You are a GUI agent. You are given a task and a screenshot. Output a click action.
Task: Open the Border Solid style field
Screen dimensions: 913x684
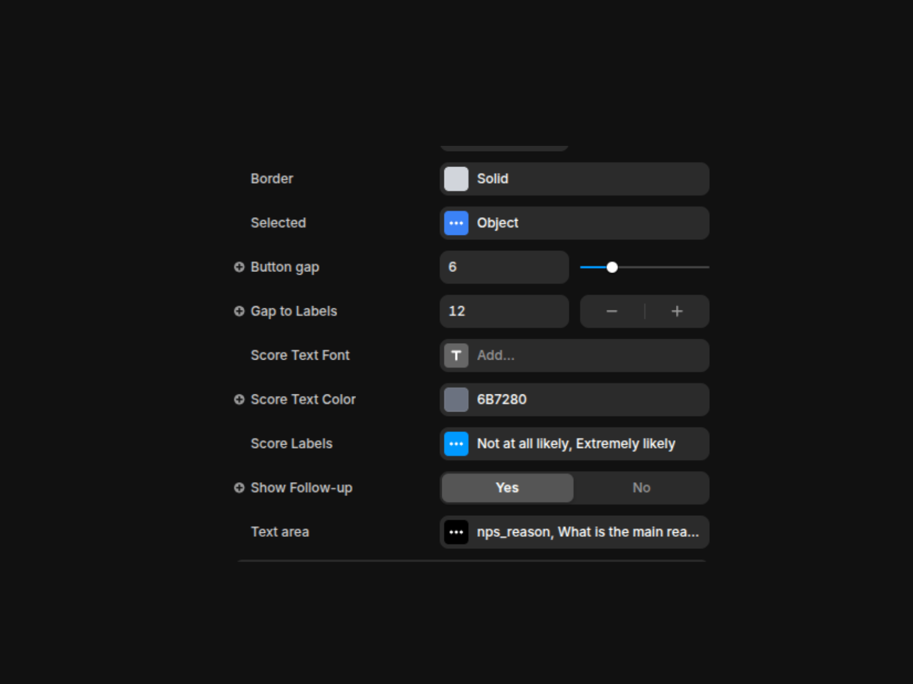588,179
